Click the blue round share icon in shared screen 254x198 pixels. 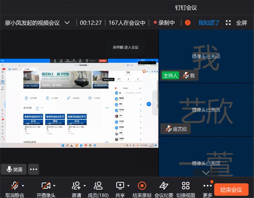149,104
